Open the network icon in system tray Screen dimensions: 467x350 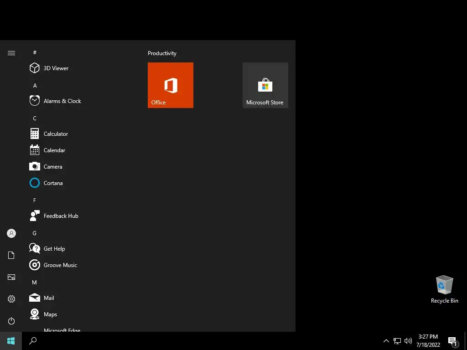point(397,341)
